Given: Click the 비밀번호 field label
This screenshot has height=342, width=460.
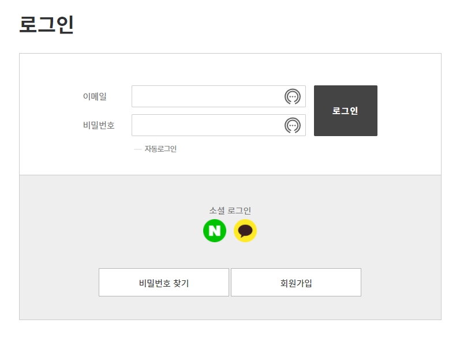Looking at the screenshot, I should 99,125.
